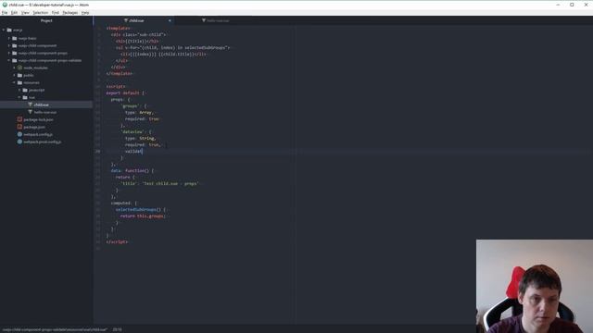
Task: Click the v-for list line
Action: [x=172, y=48]
